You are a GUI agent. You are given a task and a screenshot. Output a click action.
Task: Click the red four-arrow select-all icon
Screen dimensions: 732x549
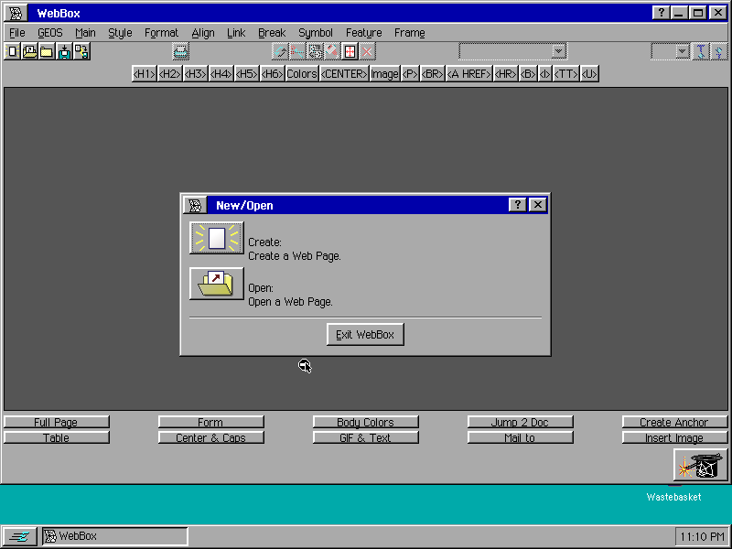tap(350, 51)
